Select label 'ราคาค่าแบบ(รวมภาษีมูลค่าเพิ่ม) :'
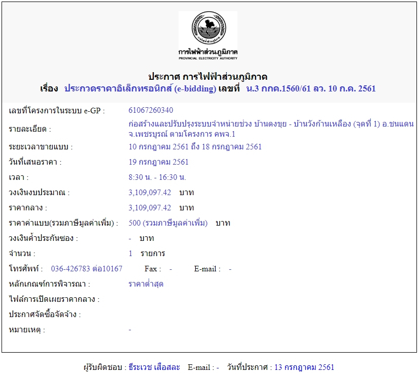 (x=63, y=223)
